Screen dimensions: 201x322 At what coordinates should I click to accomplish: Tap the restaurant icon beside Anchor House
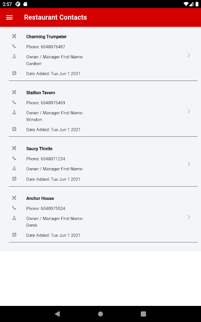(x=14, y=198)
